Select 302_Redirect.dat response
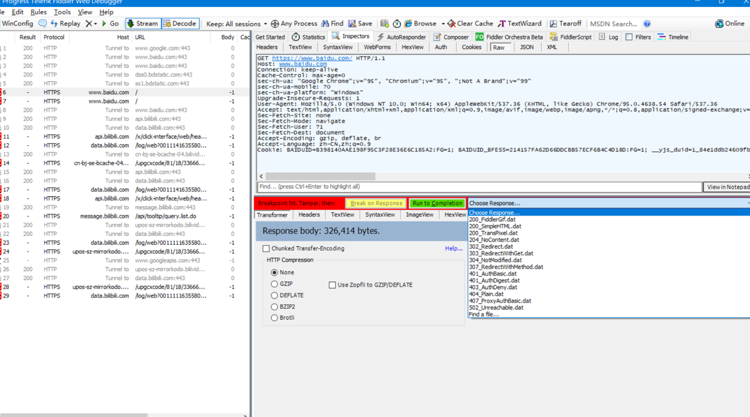Screen dimensions: 750x417 click(491, 247)
